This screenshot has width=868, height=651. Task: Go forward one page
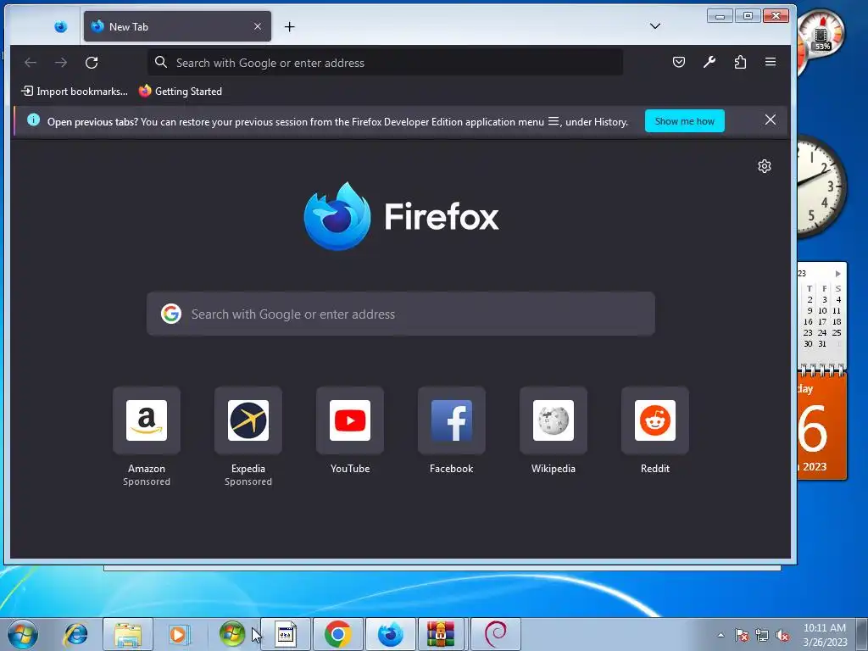pyautogui.click(x=61, y=63)
